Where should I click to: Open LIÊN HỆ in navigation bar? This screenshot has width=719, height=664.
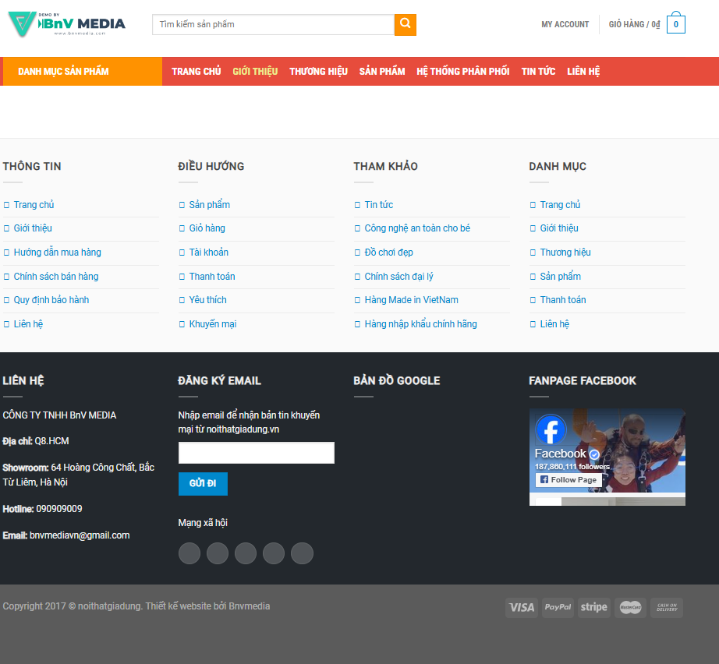(x=583, y=72)
